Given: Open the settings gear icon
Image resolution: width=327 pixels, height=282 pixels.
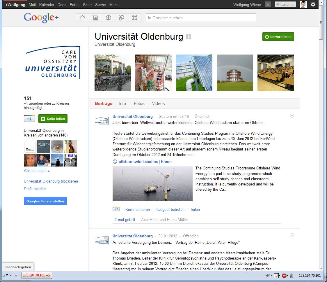Looking at the screenshot, I should click(x=313, y=4).
